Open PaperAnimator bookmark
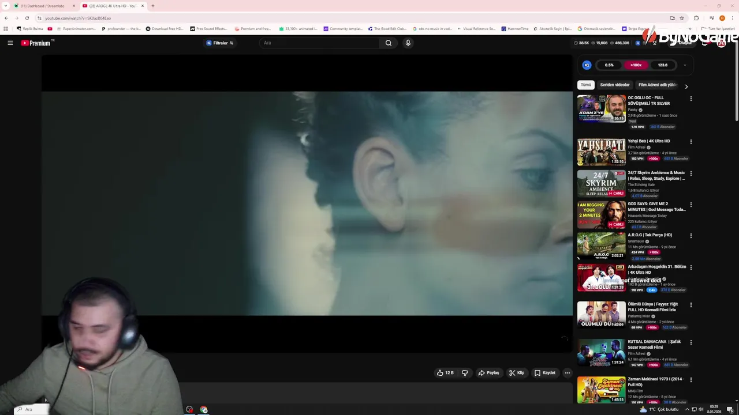The image size is (739, 415). coord(76,29)
